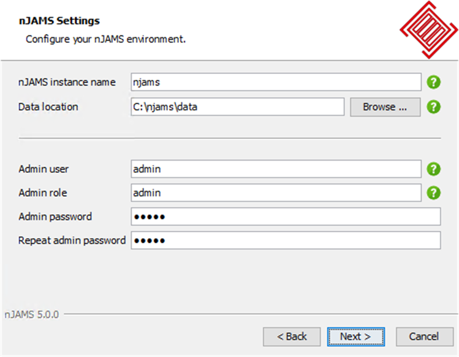Click the 'Admin user' label
Viewport: 459px width, 357px height.
click(44, 169)
